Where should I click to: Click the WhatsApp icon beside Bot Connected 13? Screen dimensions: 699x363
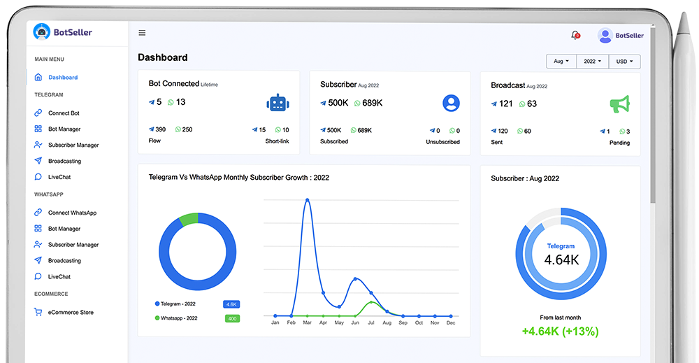click(171, 103)
